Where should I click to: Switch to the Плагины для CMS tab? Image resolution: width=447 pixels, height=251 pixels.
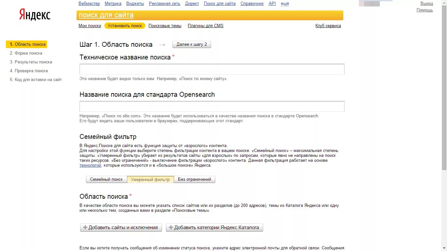pyautogui.click(x=206, y=26)
